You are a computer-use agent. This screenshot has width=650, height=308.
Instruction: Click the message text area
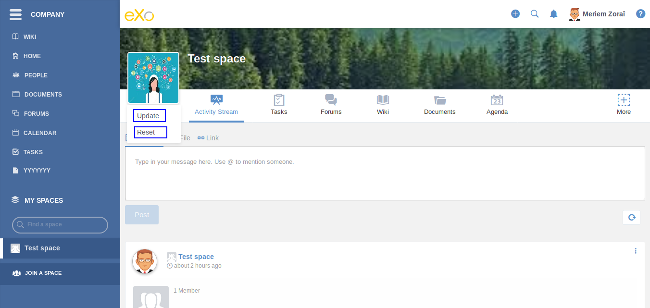385,173
